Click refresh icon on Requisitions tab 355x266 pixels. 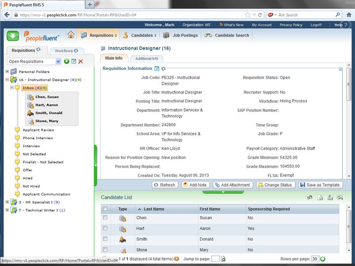coord(39,50)
